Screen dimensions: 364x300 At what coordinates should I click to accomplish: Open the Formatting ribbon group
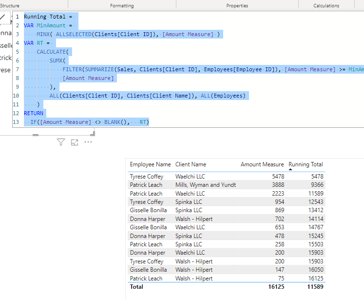[122, 5]
